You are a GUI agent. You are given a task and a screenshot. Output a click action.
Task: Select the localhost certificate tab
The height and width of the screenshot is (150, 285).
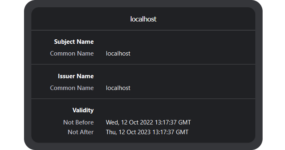pos(143,19)
